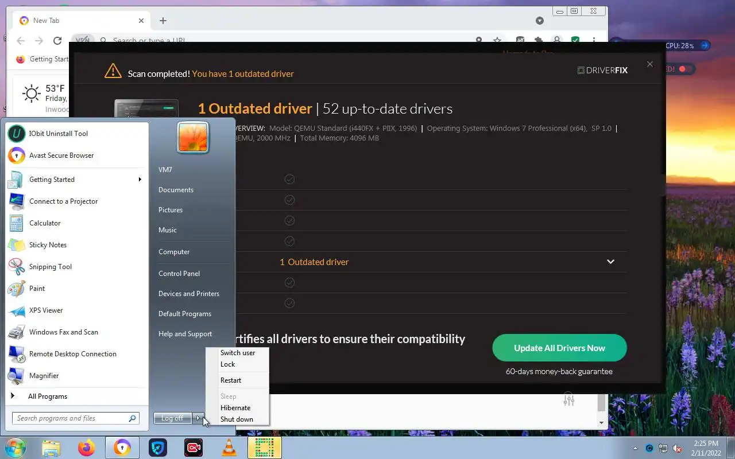Switch to Avast Secure Browser taskbar button
Viewport: 735px width, 459px height.
(122, 448)
